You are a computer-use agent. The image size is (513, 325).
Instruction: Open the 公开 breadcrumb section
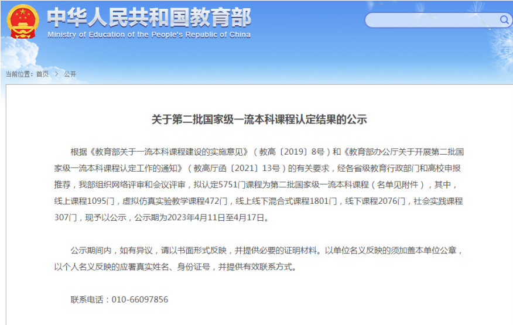70,74
